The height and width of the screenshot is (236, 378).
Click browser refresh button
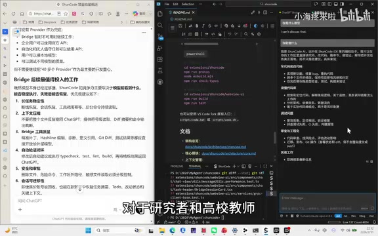pyautogui.click(x=14, y=14)
